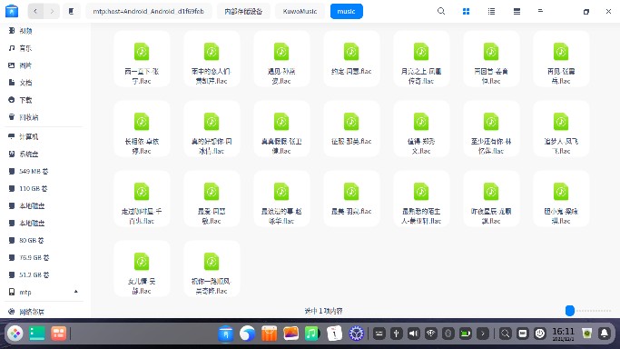Open the volume control in tray

(414, 334)
